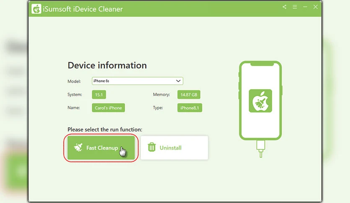350x203 pixels.
Task: Click the type value iPhone8,1
Action: click(190, 108)
